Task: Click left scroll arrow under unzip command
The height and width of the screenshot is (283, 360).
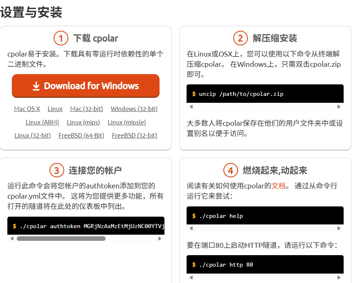Action: (191, 106)
